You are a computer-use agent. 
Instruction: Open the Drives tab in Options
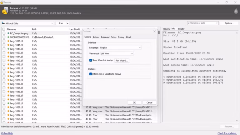[x=113, y=37]
